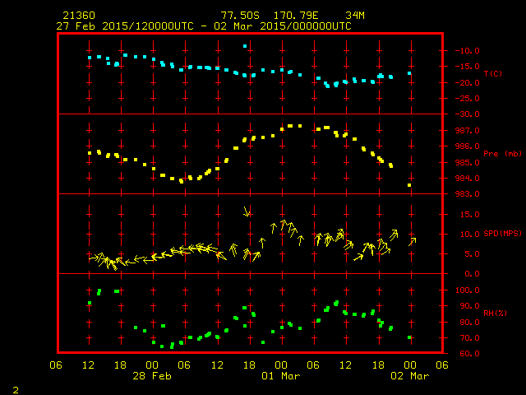Click the Pre (mb) pressure axis title

[502, 154]
